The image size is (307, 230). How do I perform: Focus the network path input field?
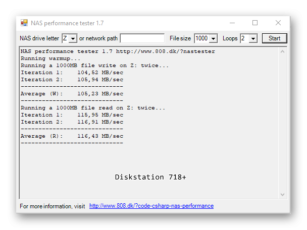[x=142, y=38]
